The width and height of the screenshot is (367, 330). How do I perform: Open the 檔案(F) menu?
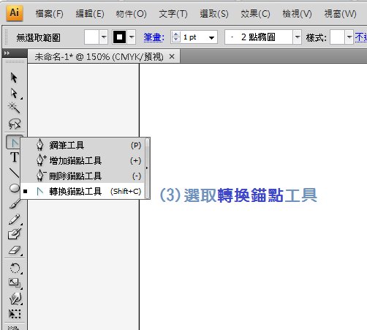point(49,14)
